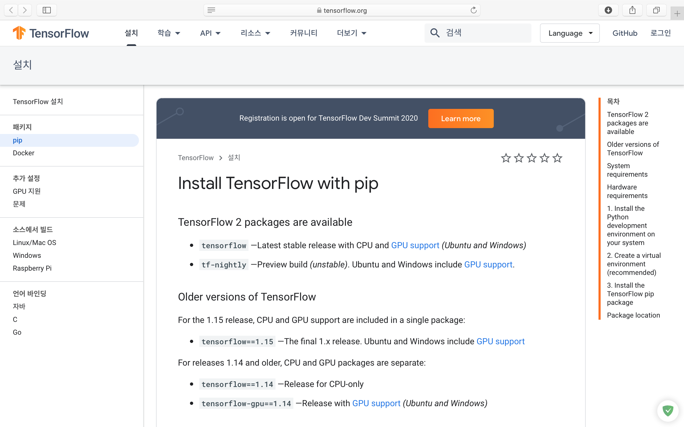Switch to the 커뮤니티 nav item

point(304,33)
